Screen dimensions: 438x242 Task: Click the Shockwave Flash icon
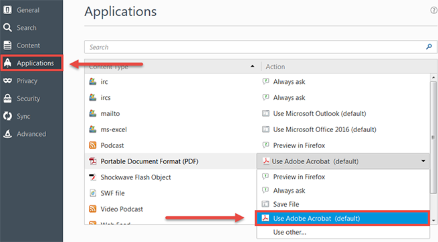(93, 177)
